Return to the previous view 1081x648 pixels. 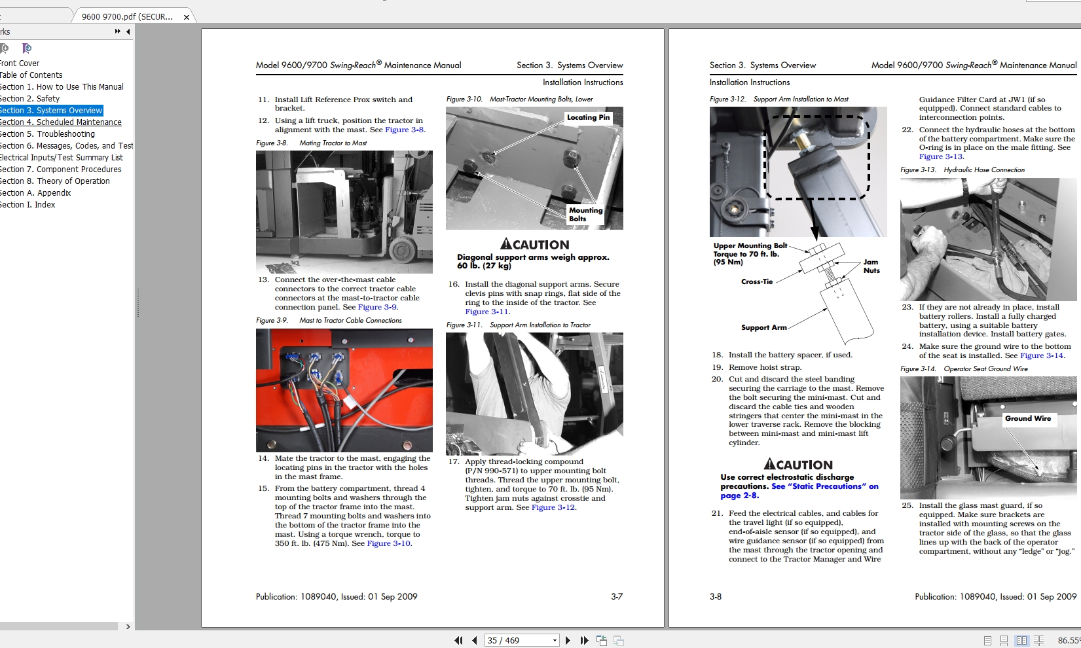click(601, 640)
